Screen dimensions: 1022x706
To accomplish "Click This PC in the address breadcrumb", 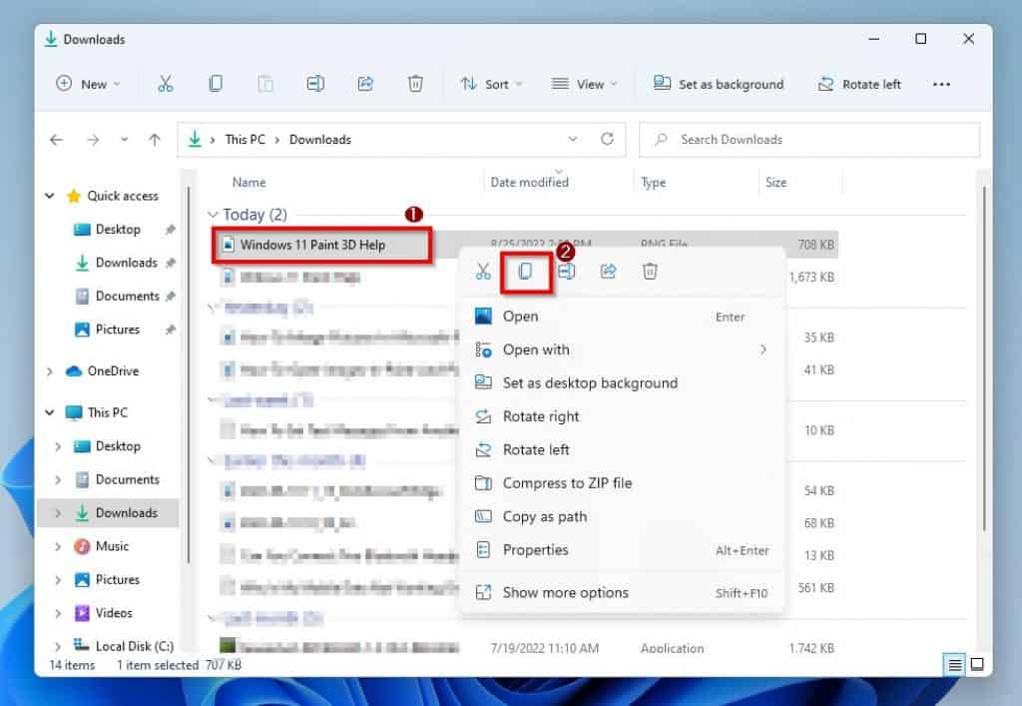I will [x=246, y=140].
